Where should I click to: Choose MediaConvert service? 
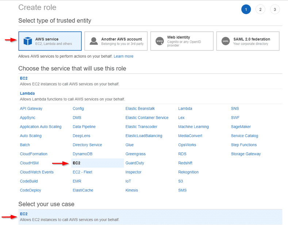pos(190,136)
